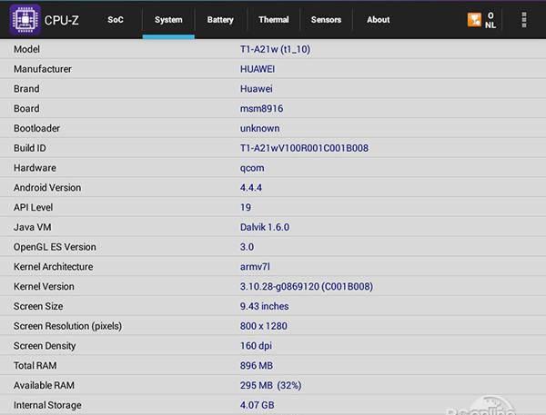Select build ID T1-A21wV100R001C001B008
Viewport: 546px width, 415px height.
tap(304, 148)
